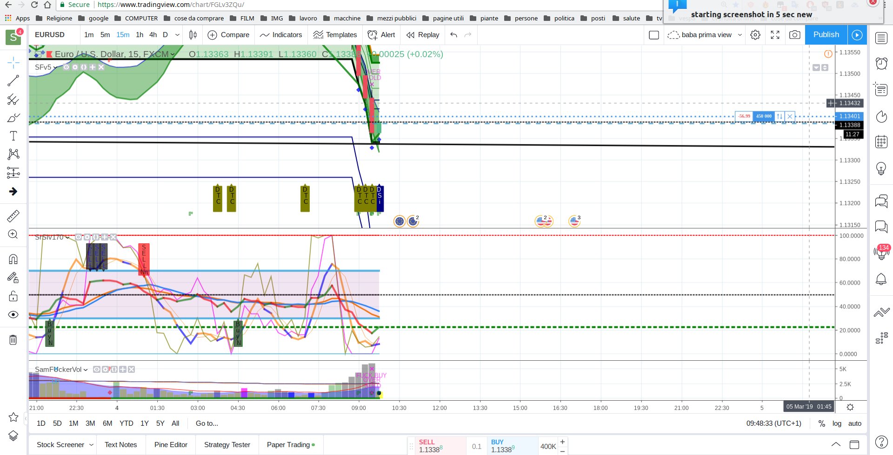Image resolution: width=893 pixels, height=455 pixels.
Task: Open the candle chart style selector
Action: 193,35
